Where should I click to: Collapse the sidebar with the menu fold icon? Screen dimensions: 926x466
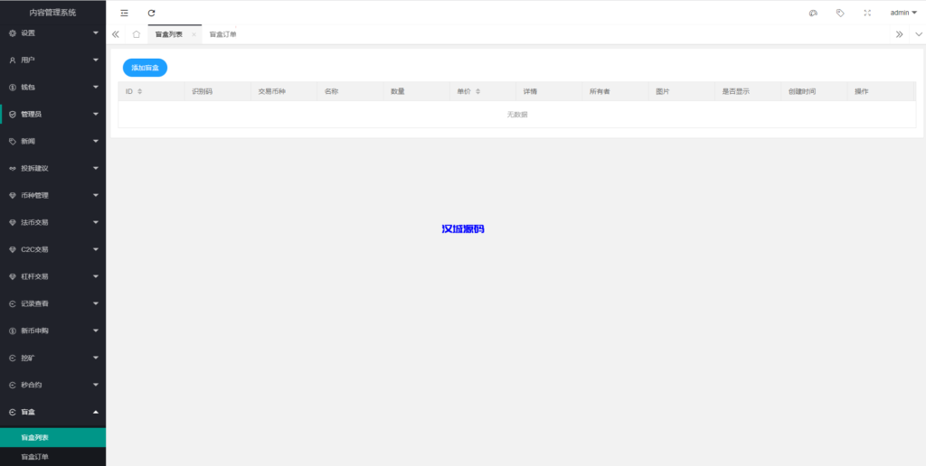point(125,13)
